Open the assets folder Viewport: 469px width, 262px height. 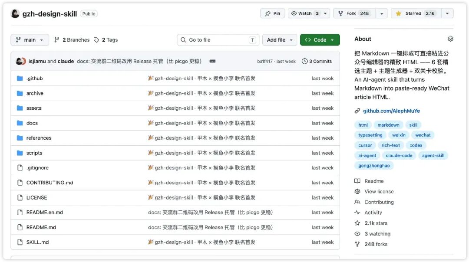pyautogui.click(x=34, y=108)
